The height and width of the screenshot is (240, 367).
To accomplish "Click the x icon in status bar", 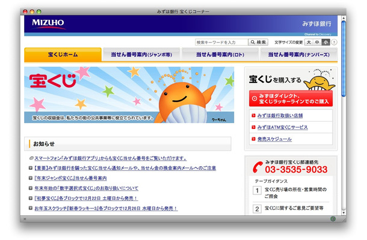I will pos(25,219).
